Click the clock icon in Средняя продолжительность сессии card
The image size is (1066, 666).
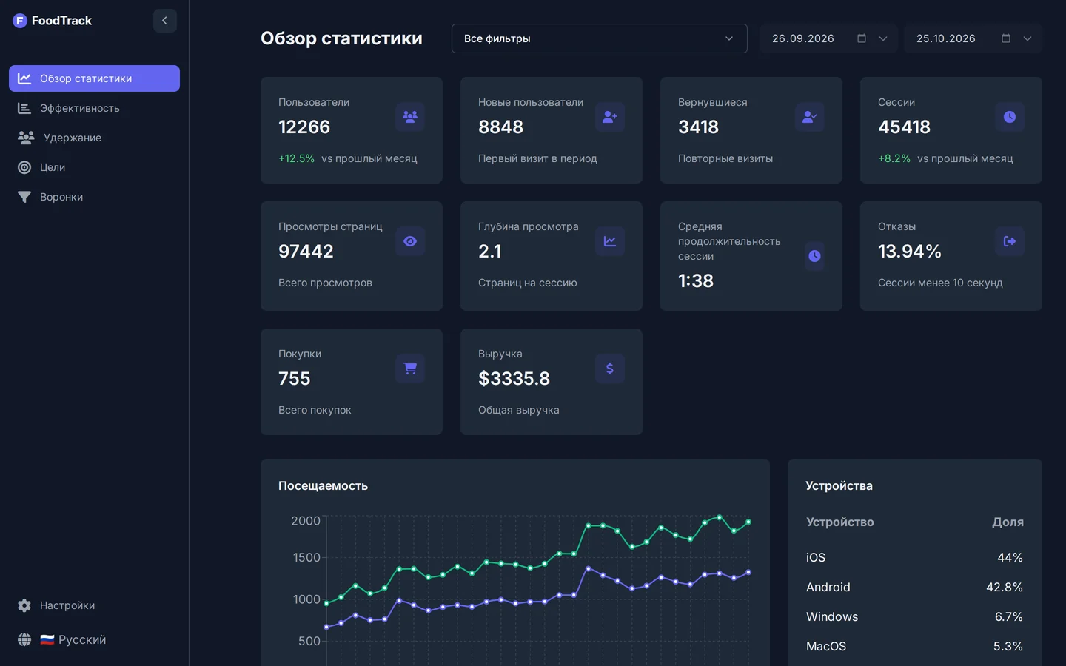pyautogui.click(x=814, y=256)
